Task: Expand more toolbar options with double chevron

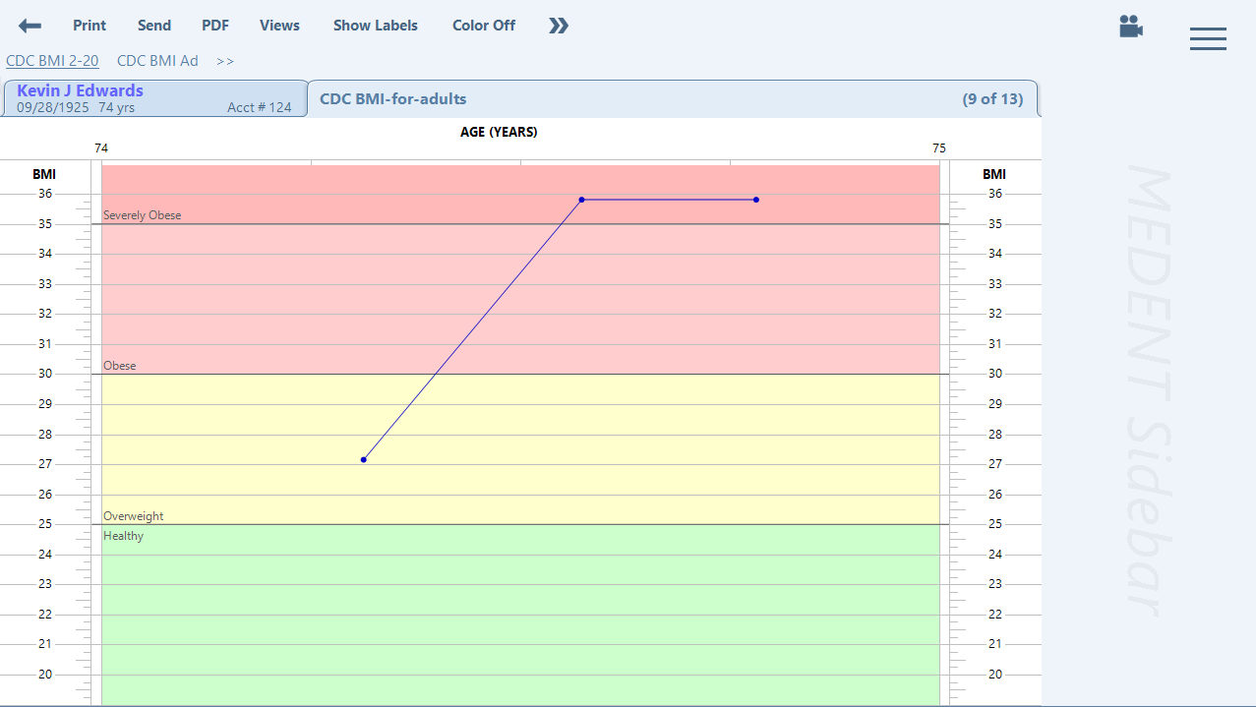Action: pos(559,26)
